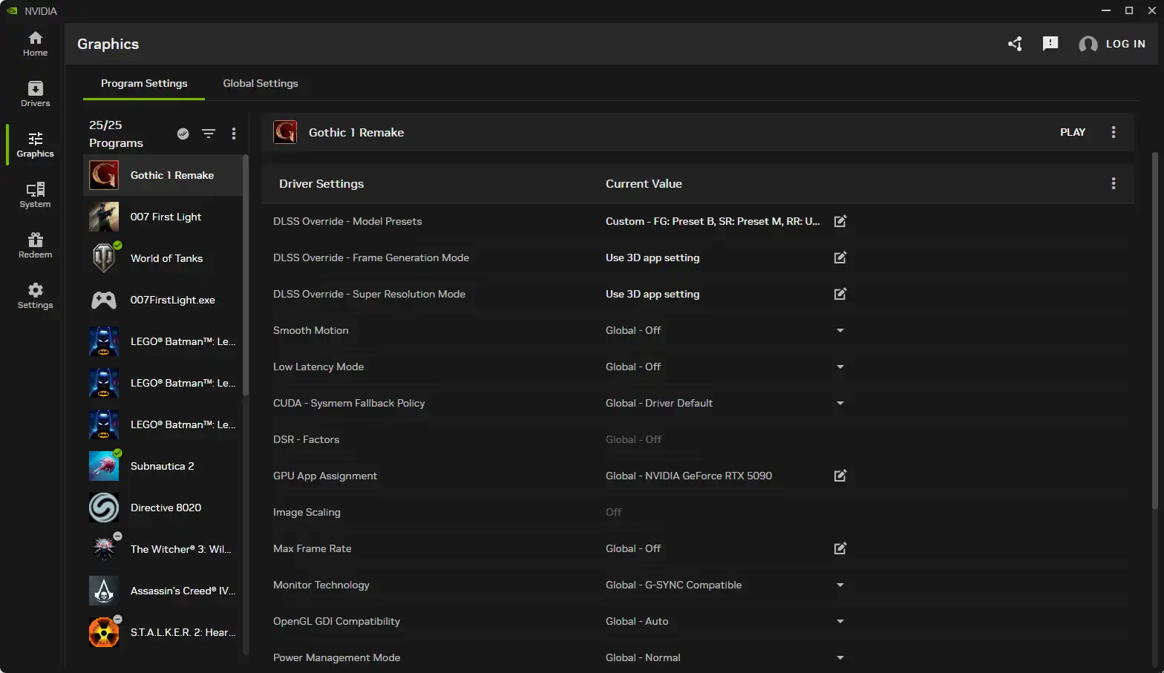Open the programs list three-dot menu
1164x673 pixels.
234,134
